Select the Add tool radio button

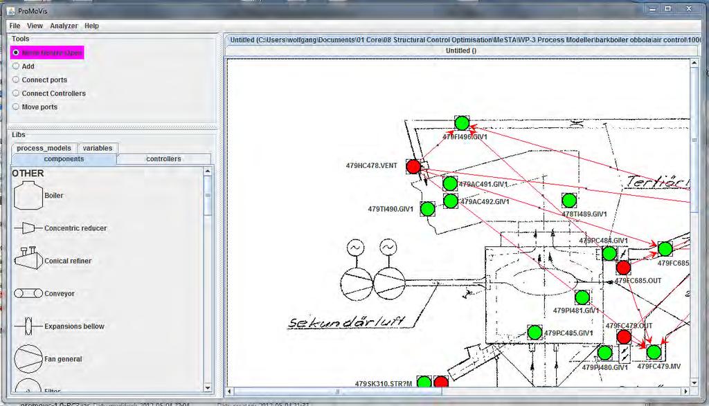tap(16, 66)
